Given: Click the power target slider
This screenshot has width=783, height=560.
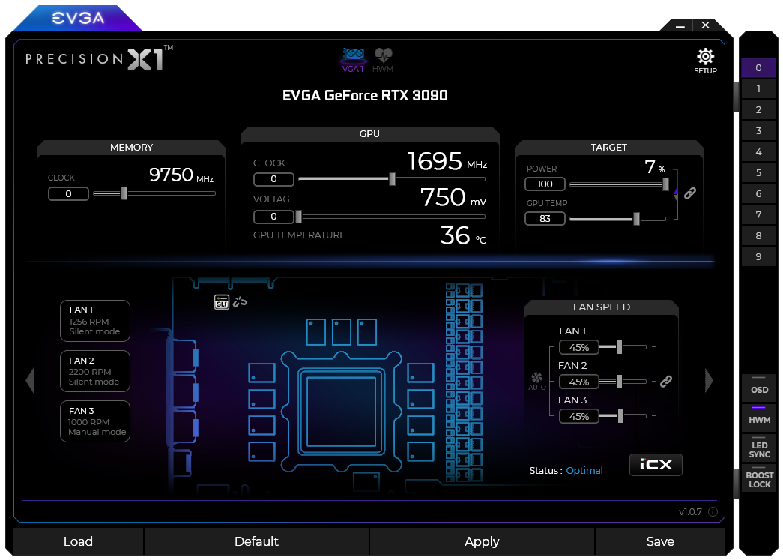Looking at the screenshot, I should coord(619,184).
